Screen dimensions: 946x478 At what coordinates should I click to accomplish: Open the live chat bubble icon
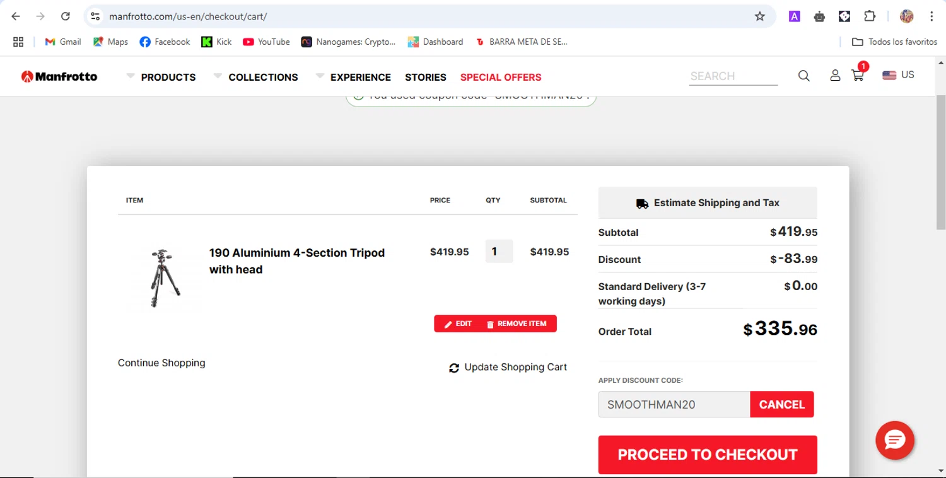coord(895,440)
